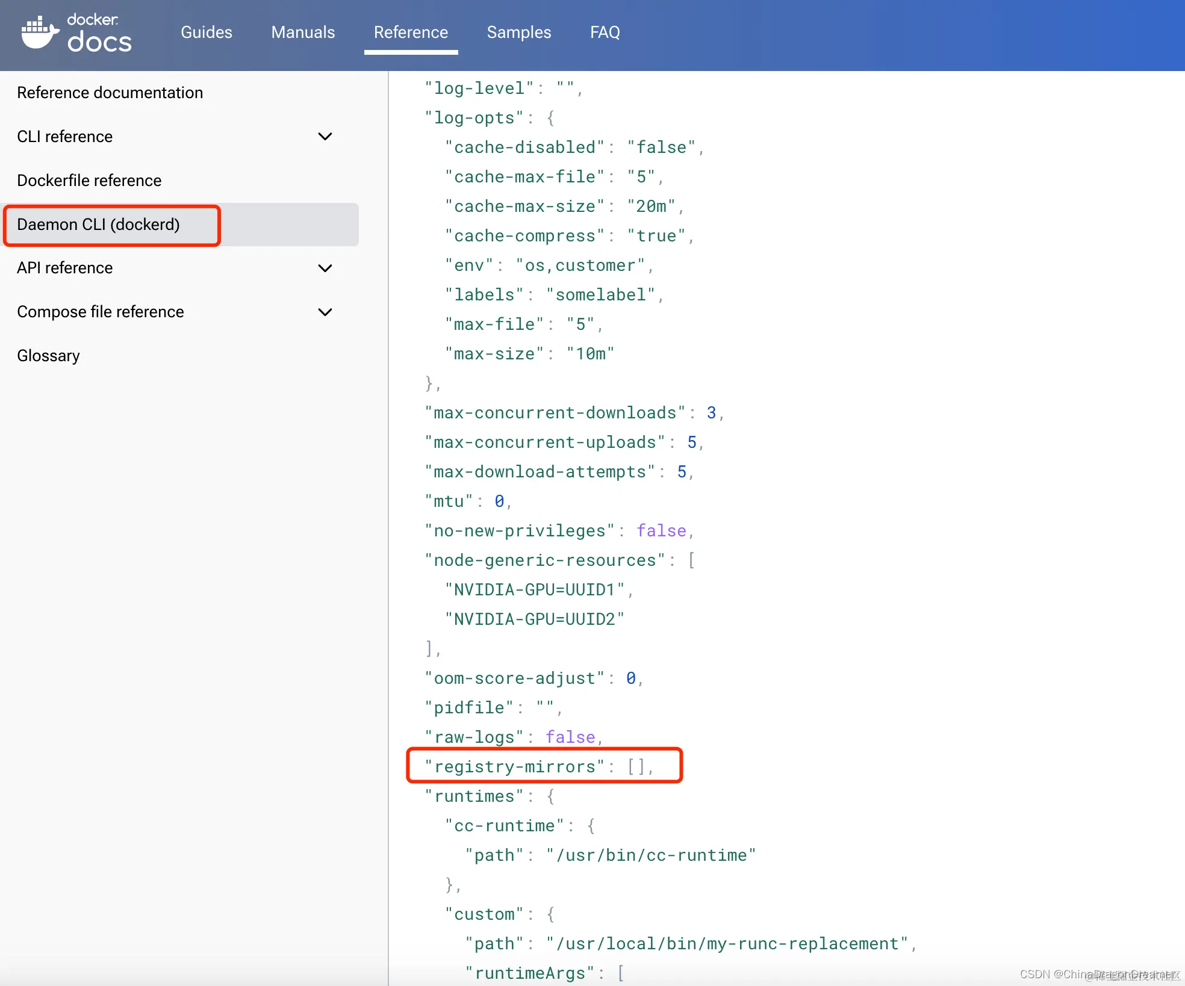Image resolution: width=1185 pixels, height=986 pixels.
Task: Click the Compose file reference label
Action: tap(100, 312)
